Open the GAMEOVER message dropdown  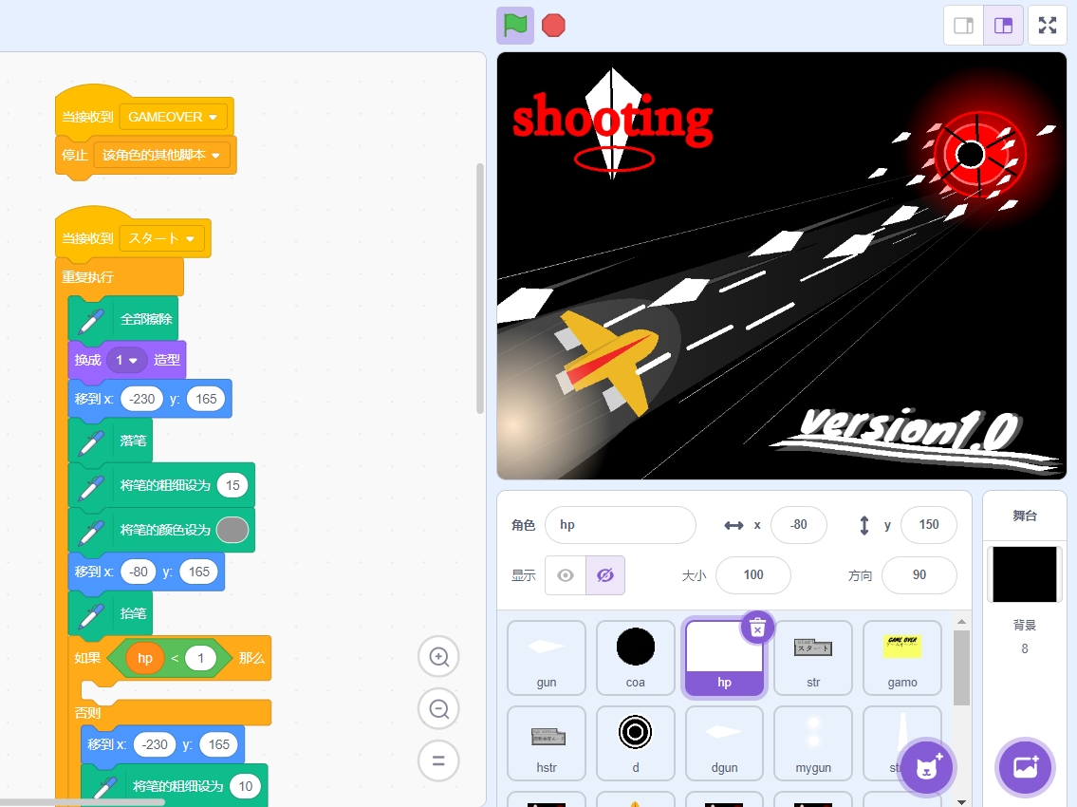[x=173, y=117]
